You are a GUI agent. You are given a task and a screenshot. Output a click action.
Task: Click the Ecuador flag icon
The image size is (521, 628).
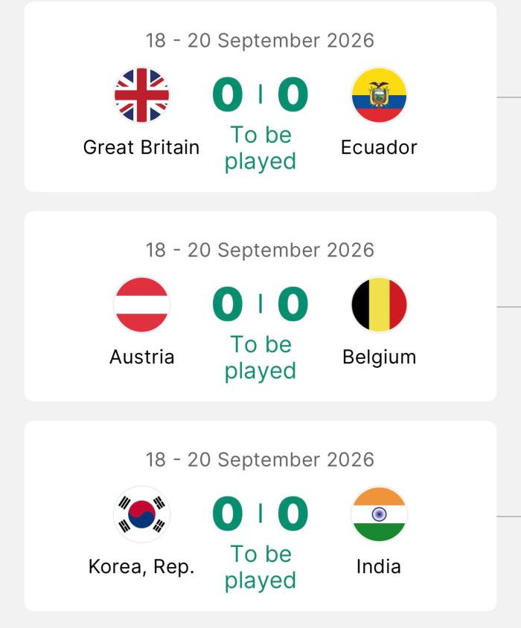click(x=379, y=95)
